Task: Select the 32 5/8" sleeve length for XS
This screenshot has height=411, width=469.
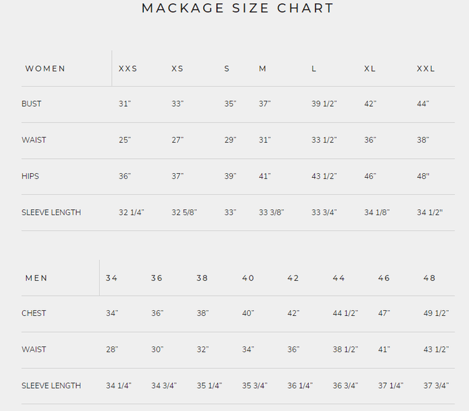Action: point(184,212)
